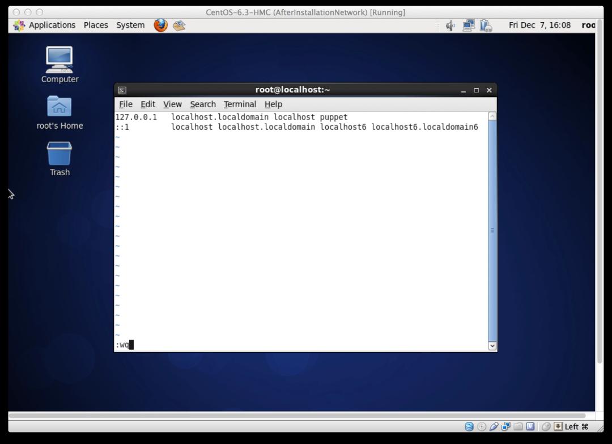Launch the Firefox browser from the panel
Viewport: 612px width, 444px height.
(x=160, y=25)
